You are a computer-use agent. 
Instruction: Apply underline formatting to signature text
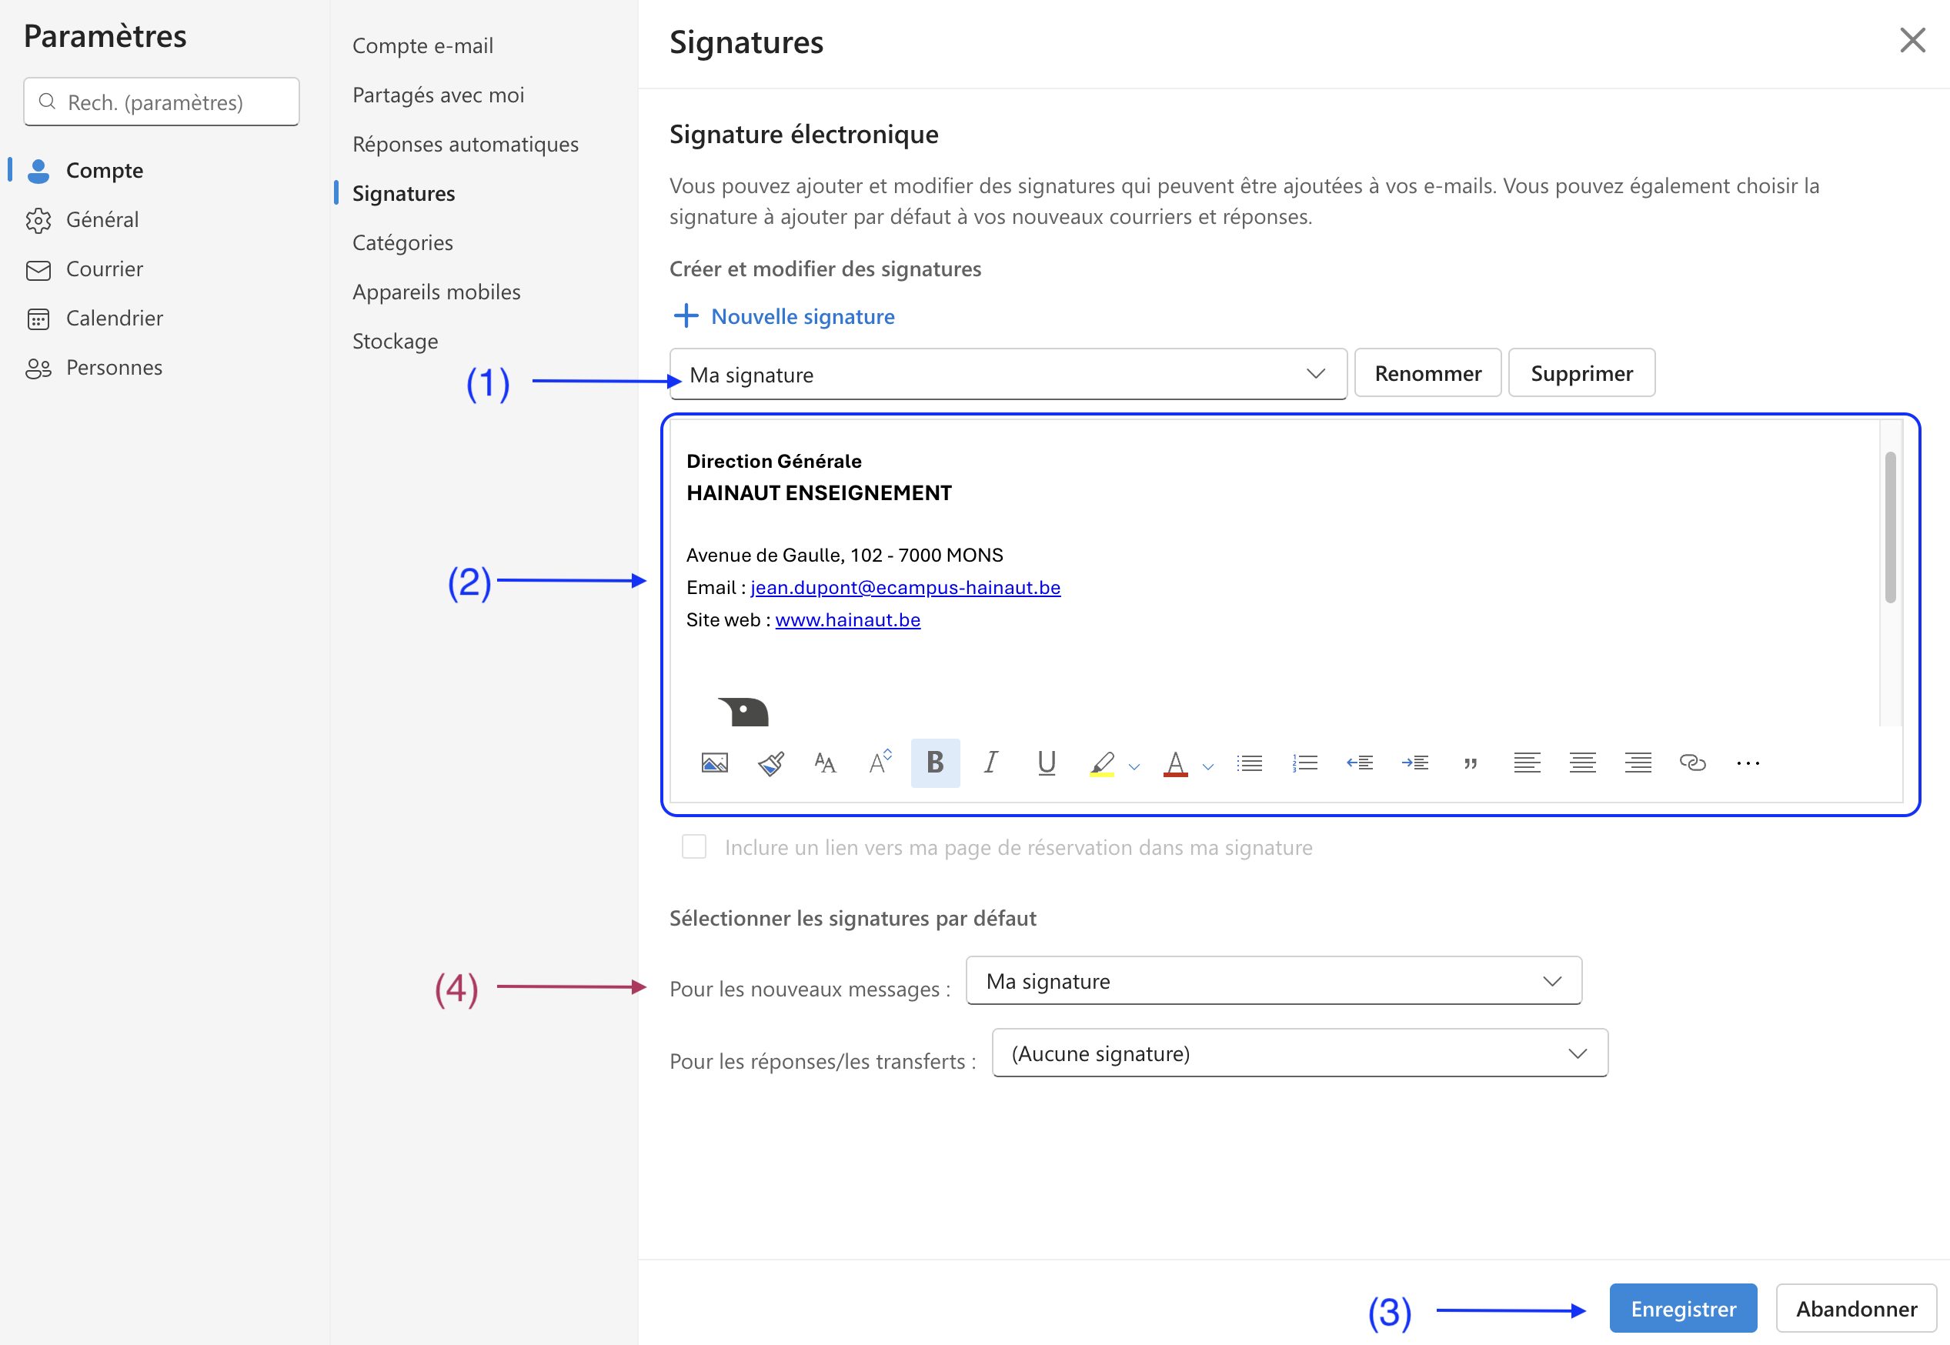click(1047, 763)
